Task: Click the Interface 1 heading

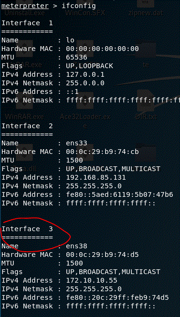Action: click(x=27, y=23)
